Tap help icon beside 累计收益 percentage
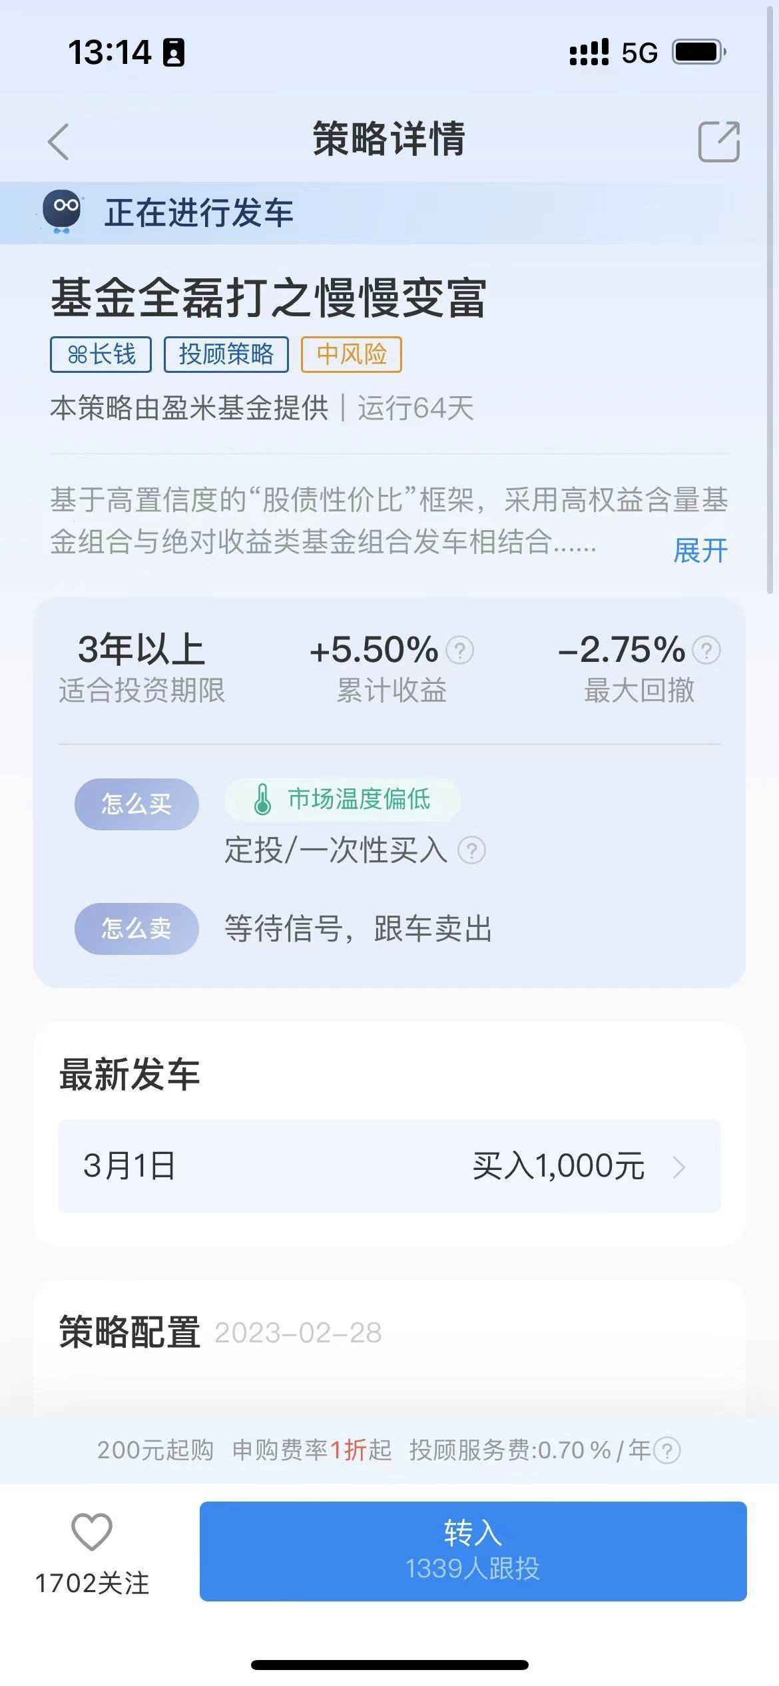 pos(459,650)
